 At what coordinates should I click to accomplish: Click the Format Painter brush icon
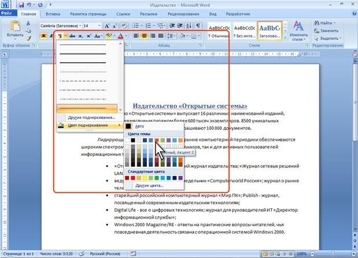[x=28, y=38]
